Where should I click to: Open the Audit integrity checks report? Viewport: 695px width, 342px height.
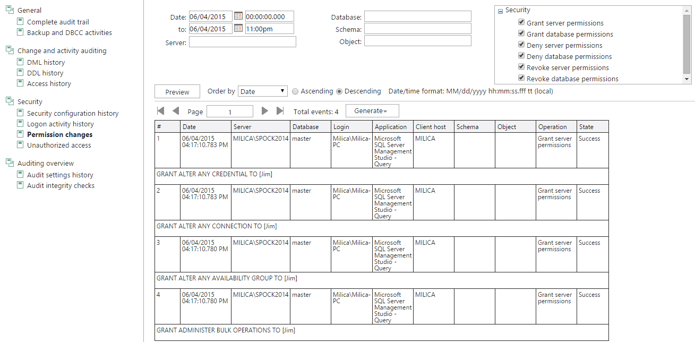61,185
